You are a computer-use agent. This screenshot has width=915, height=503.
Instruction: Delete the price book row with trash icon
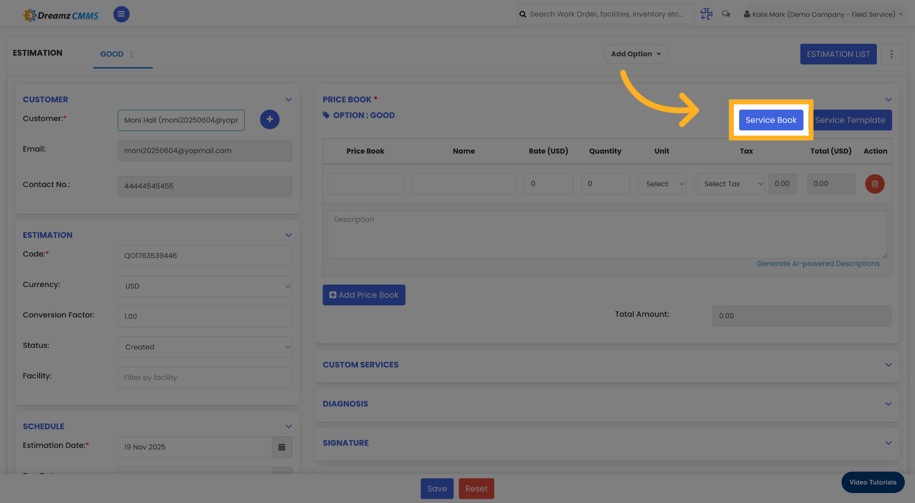875,184
